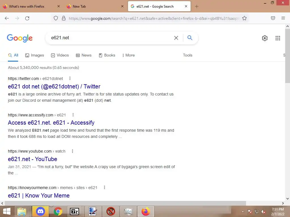Close the New Tab tab
Image resolution: width=290 pixels, height=217 pixels.
tap(122, 6)
